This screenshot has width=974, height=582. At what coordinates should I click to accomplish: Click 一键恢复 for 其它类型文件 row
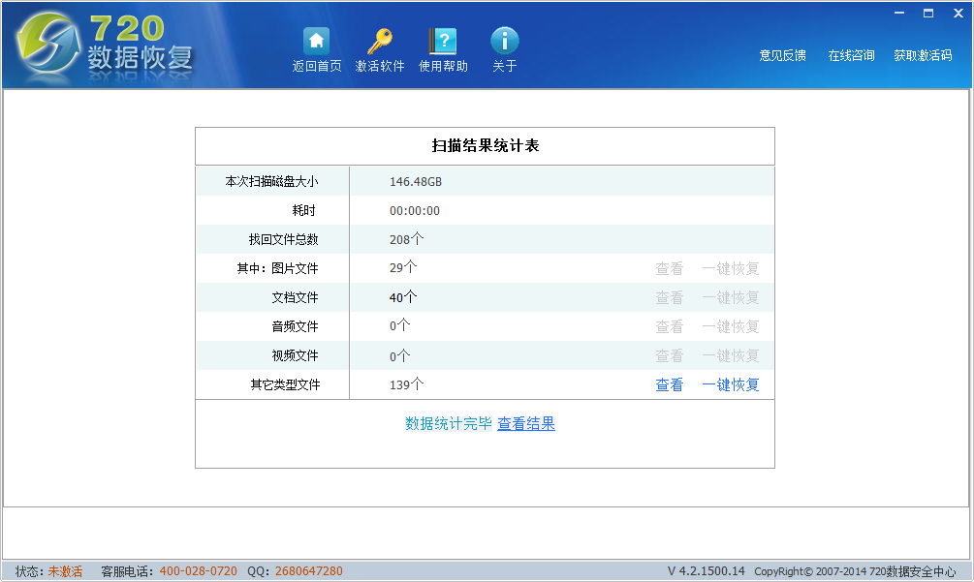click(x=731, y=384)
